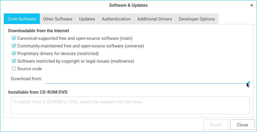Click inside the CD-ROM/DVD media list box
Screen dimensions: 257x132
coord(130,105)
